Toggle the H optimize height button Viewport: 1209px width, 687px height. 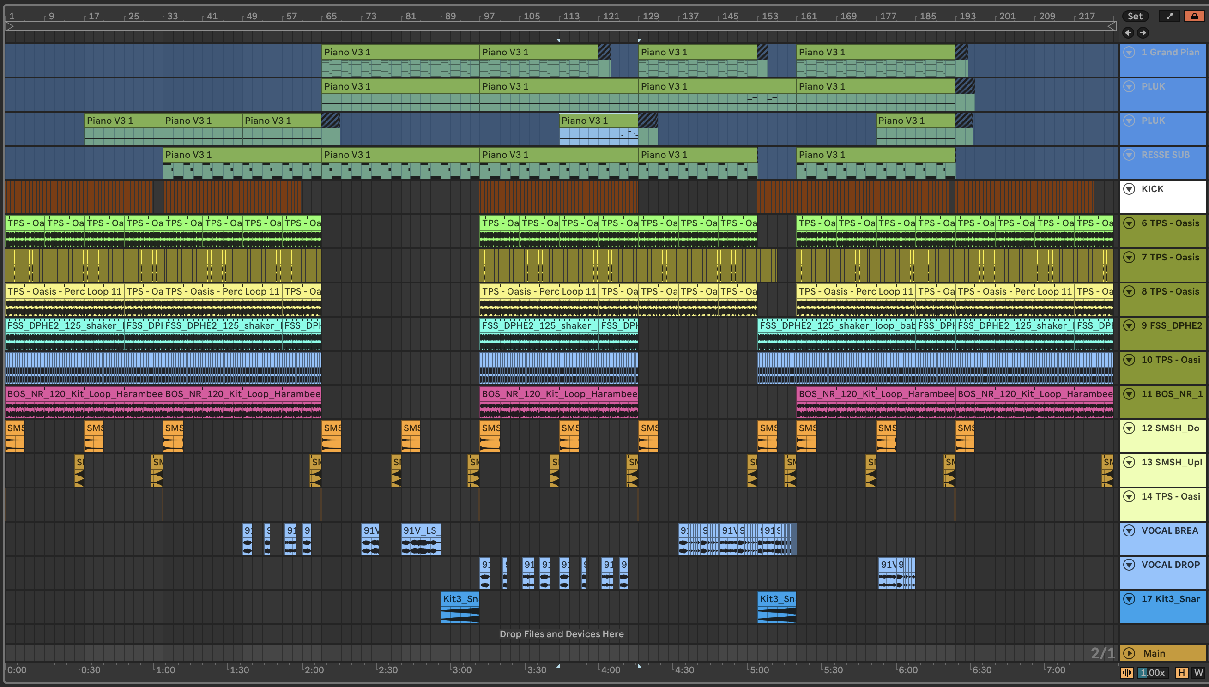point(1182,672)
